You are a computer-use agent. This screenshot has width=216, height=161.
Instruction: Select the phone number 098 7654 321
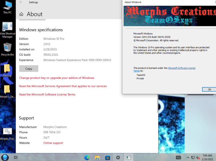[52, 132]
